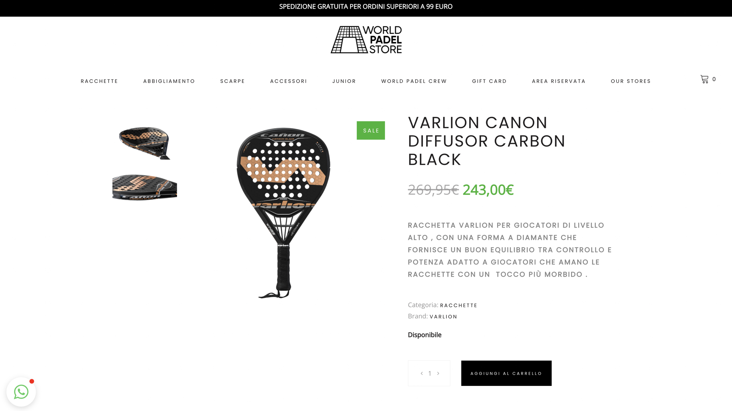This screenshot has width=732, height=411.
Task: Visit World Padel Crew page
Action: click(414, 81)
